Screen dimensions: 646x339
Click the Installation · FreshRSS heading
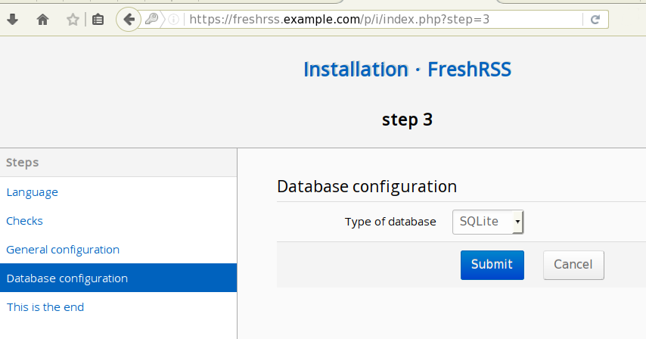(407, 70)
